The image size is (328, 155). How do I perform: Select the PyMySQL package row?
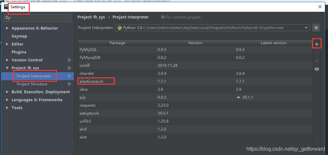coord(195,50)
